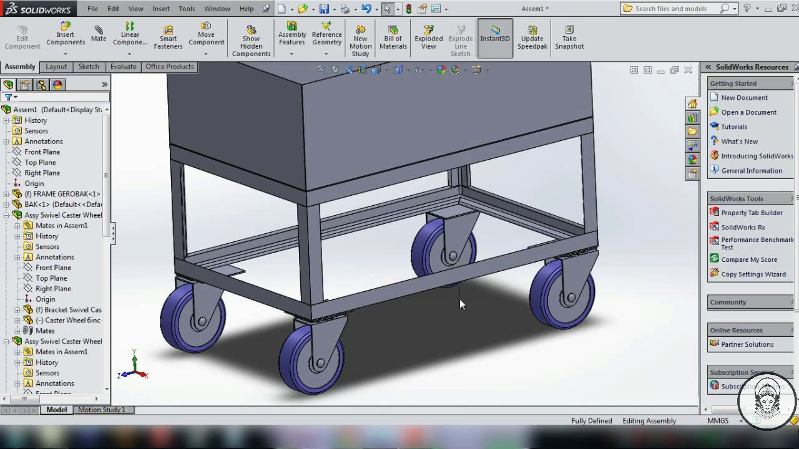Toggle the Instant3D button
This screenshot has height=449, width=799.
coord(495,37)
